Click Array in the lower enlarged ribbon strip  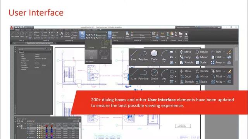point(217,81)
